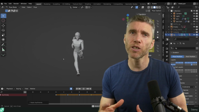The image size is (199, 112).
Task: Click the Blender logo icon
Action: 2,4
